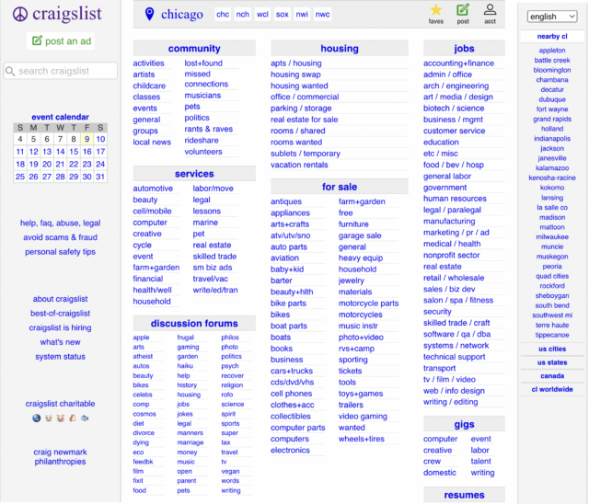The height and width of the screenshot is (504, 589).
Task: Click the fish charity icon
Action: tap(85, 418)
